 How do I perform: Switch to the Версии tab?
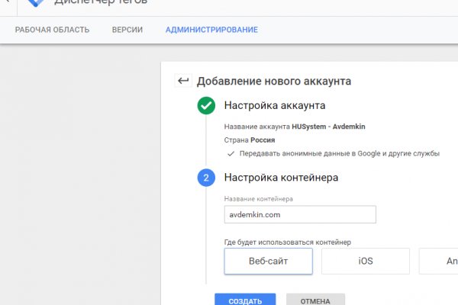[x=127, y=30]
